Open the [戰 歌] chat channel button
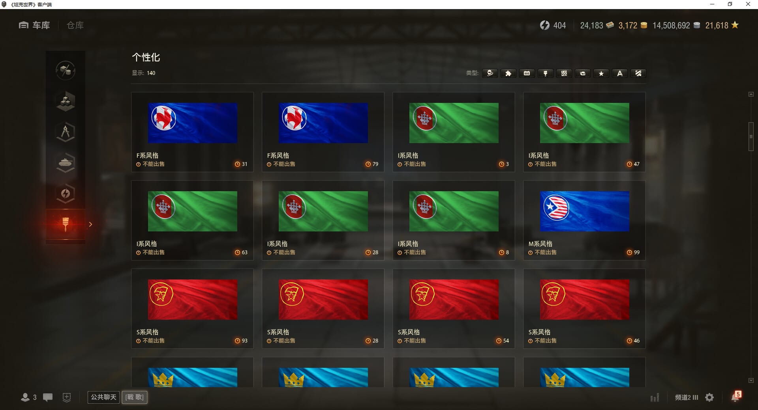 click(135, 397)
